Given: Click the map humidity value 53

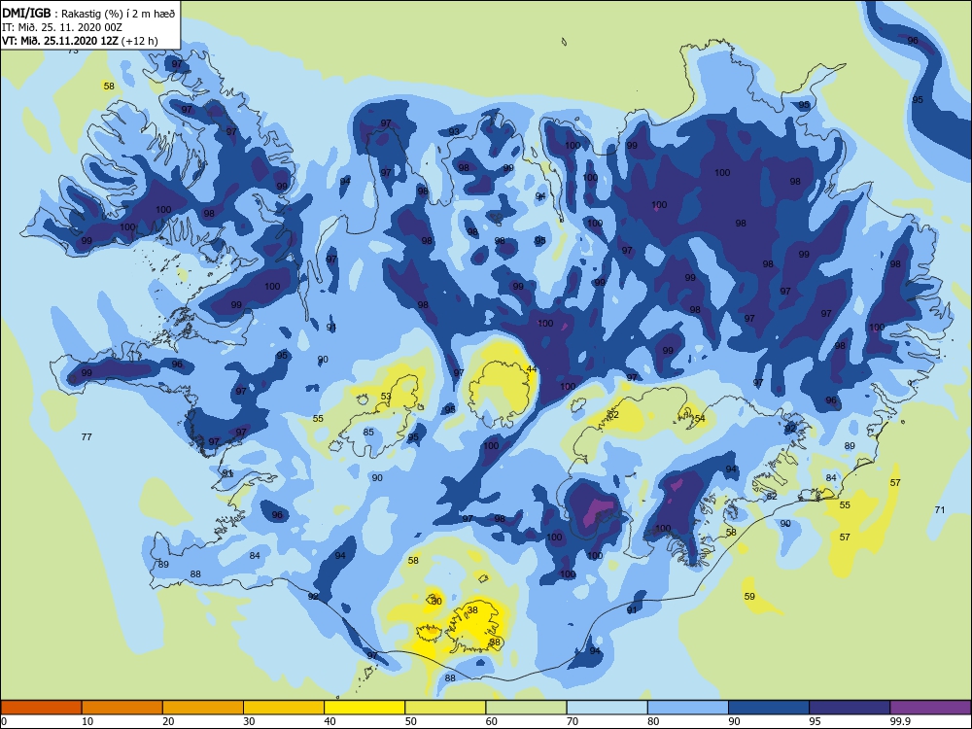Looking at the screenshot, I should [386, 397].
